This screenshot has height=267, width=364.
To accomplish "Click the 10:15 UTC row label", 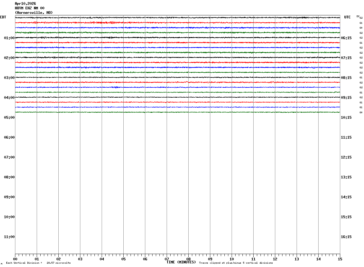I will pos(346,118).
